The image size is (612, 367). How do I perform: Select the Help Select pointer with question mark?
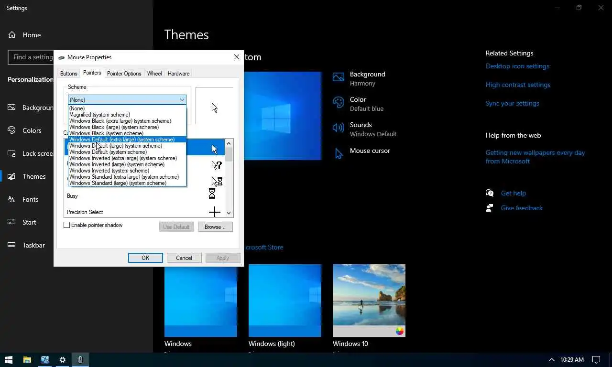pyautogui.click(x=217, y=165)
